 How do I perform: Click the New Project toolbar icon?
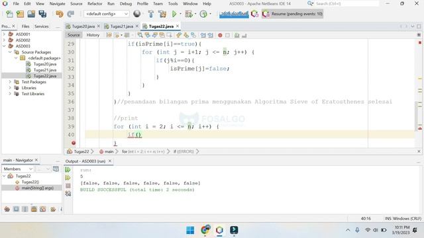(x=21, y=14)
